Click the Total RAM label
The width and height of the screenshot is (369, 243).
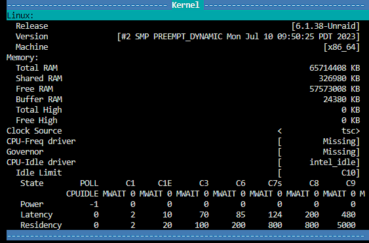pyautogui.click(x=37, y=67)
